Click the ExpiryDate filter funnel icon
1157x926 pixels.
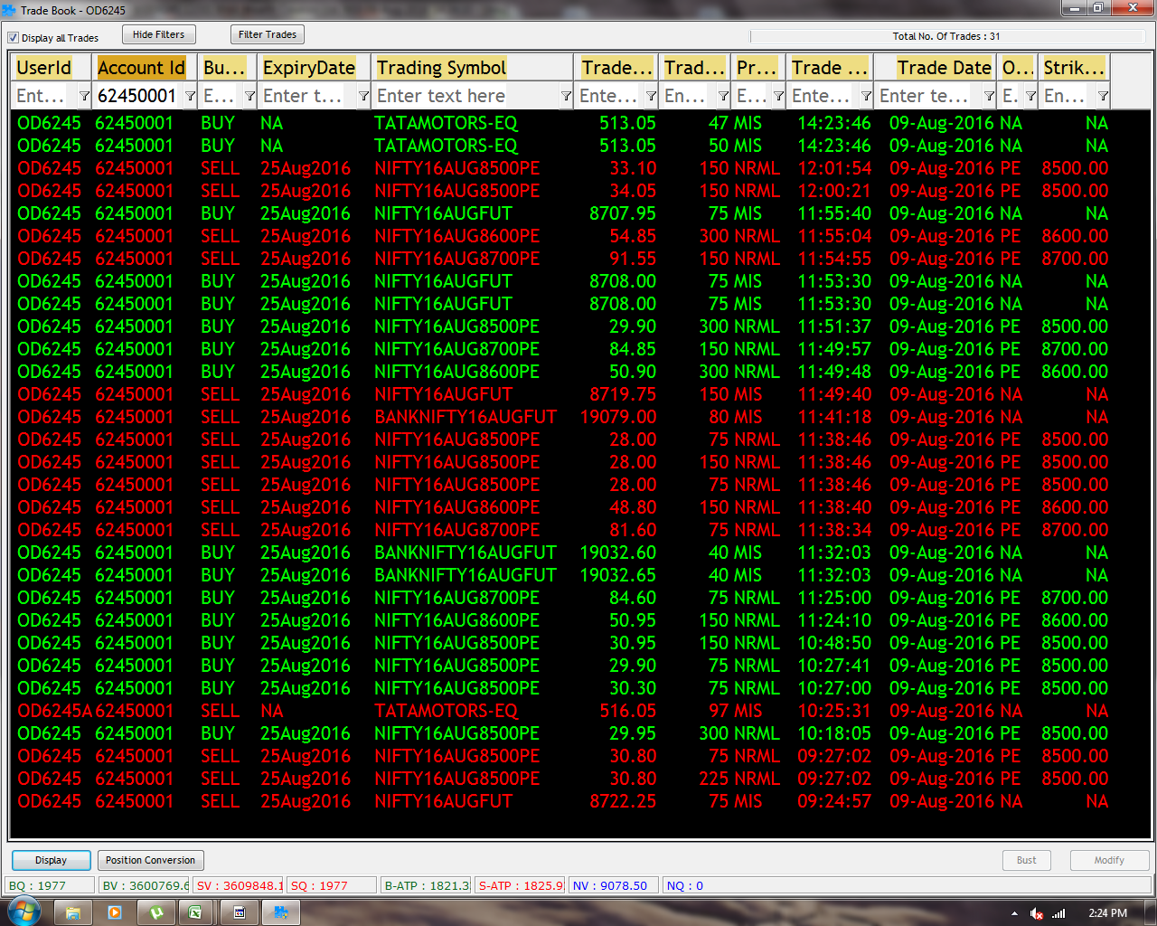click(363, 96)
